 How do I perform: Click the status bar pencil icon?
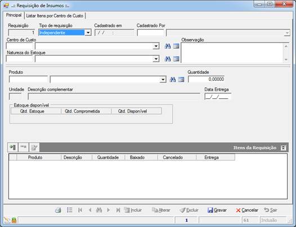[7, 220]
